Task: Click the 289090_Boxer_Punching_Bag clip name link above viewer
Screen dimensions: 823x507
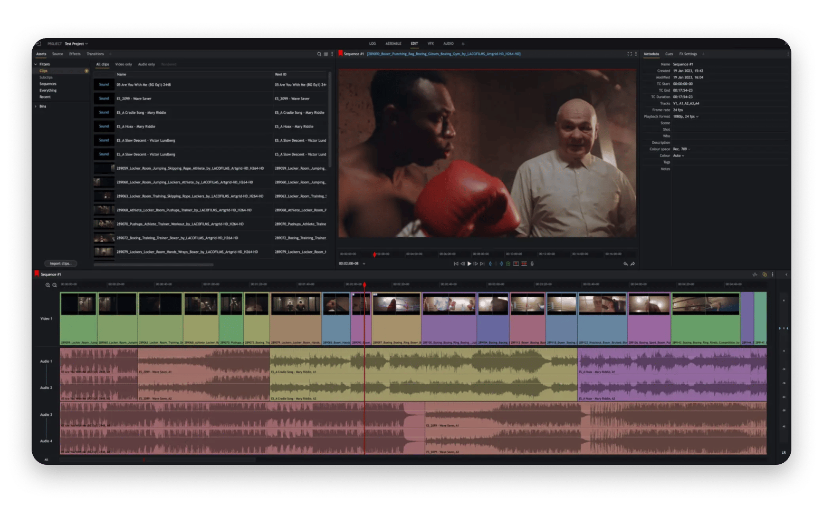Action: [445, 53]
